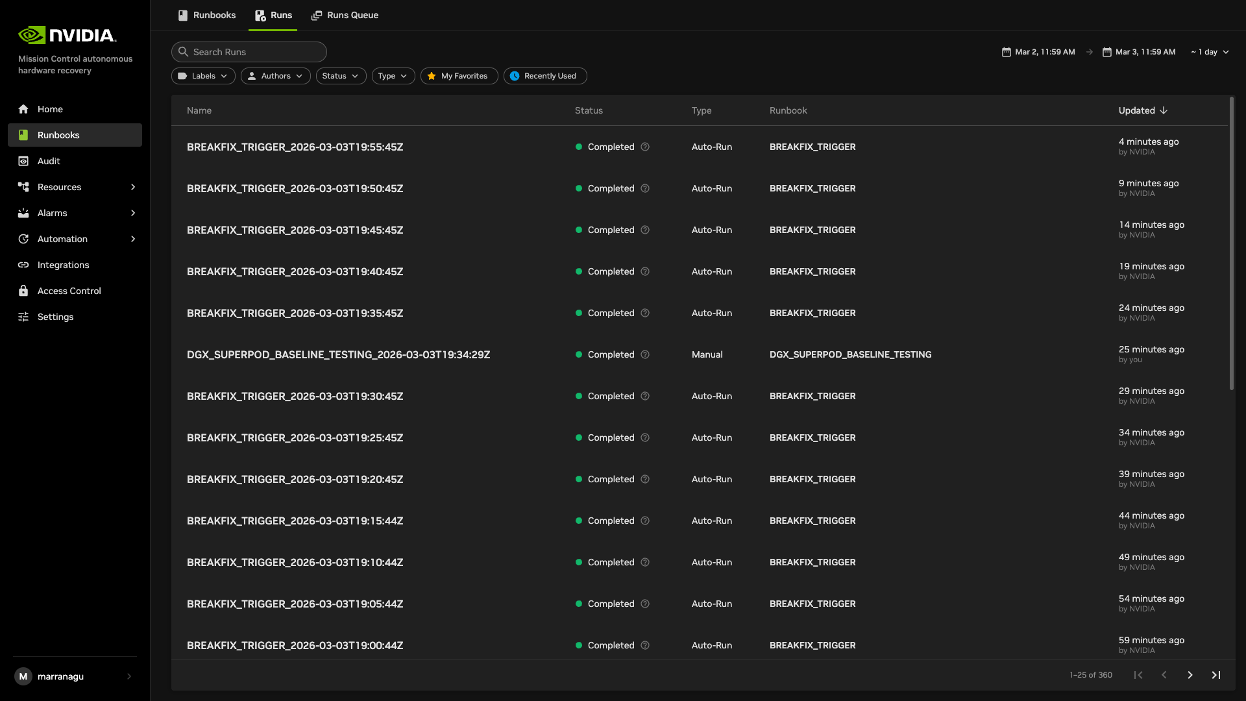The width and height of the screenshot is (1246, 701).
Task: Click the Settings sliders icon
Action: (x=23, y=317)
